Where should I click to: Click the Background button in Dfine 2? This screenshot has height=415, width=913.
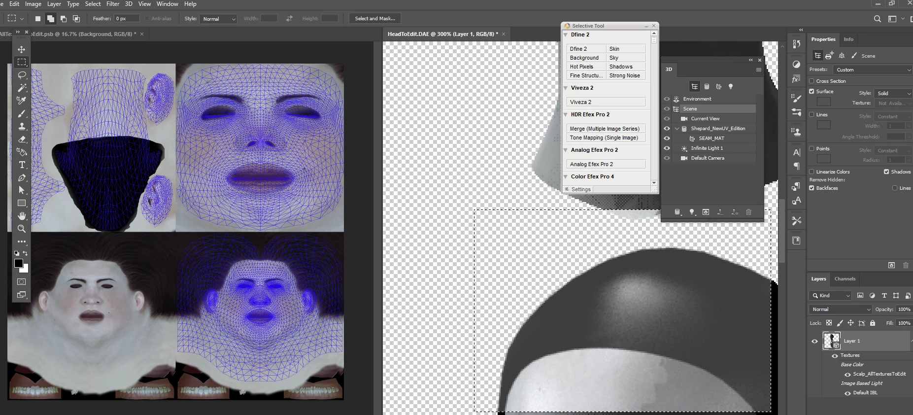586,58
